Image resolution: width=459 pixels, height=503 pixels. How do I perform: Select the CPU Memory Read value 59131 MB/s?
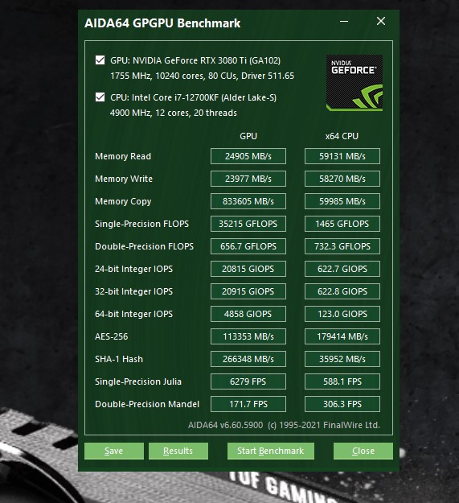342,156
